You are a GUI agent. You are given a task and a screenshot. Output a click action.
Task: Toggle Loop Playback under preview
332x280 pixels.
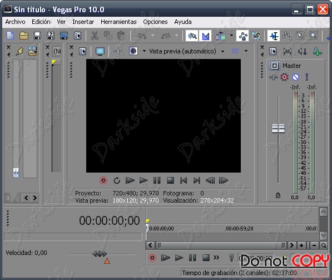(117, 180)
